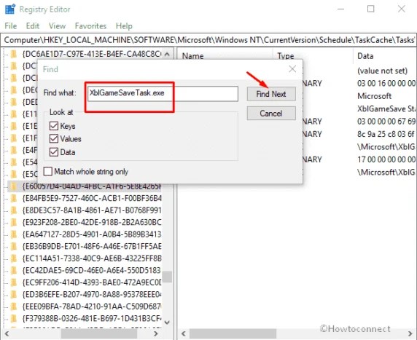
Task: Open key {EC42DAE5-69CD-46E0-A6E4 in tree
Action: 92,270
